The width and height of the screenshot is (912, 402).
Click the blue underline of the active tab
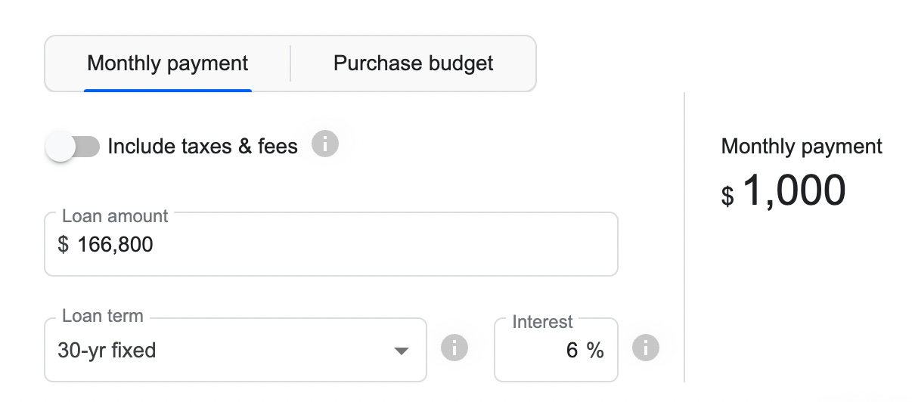167,90
